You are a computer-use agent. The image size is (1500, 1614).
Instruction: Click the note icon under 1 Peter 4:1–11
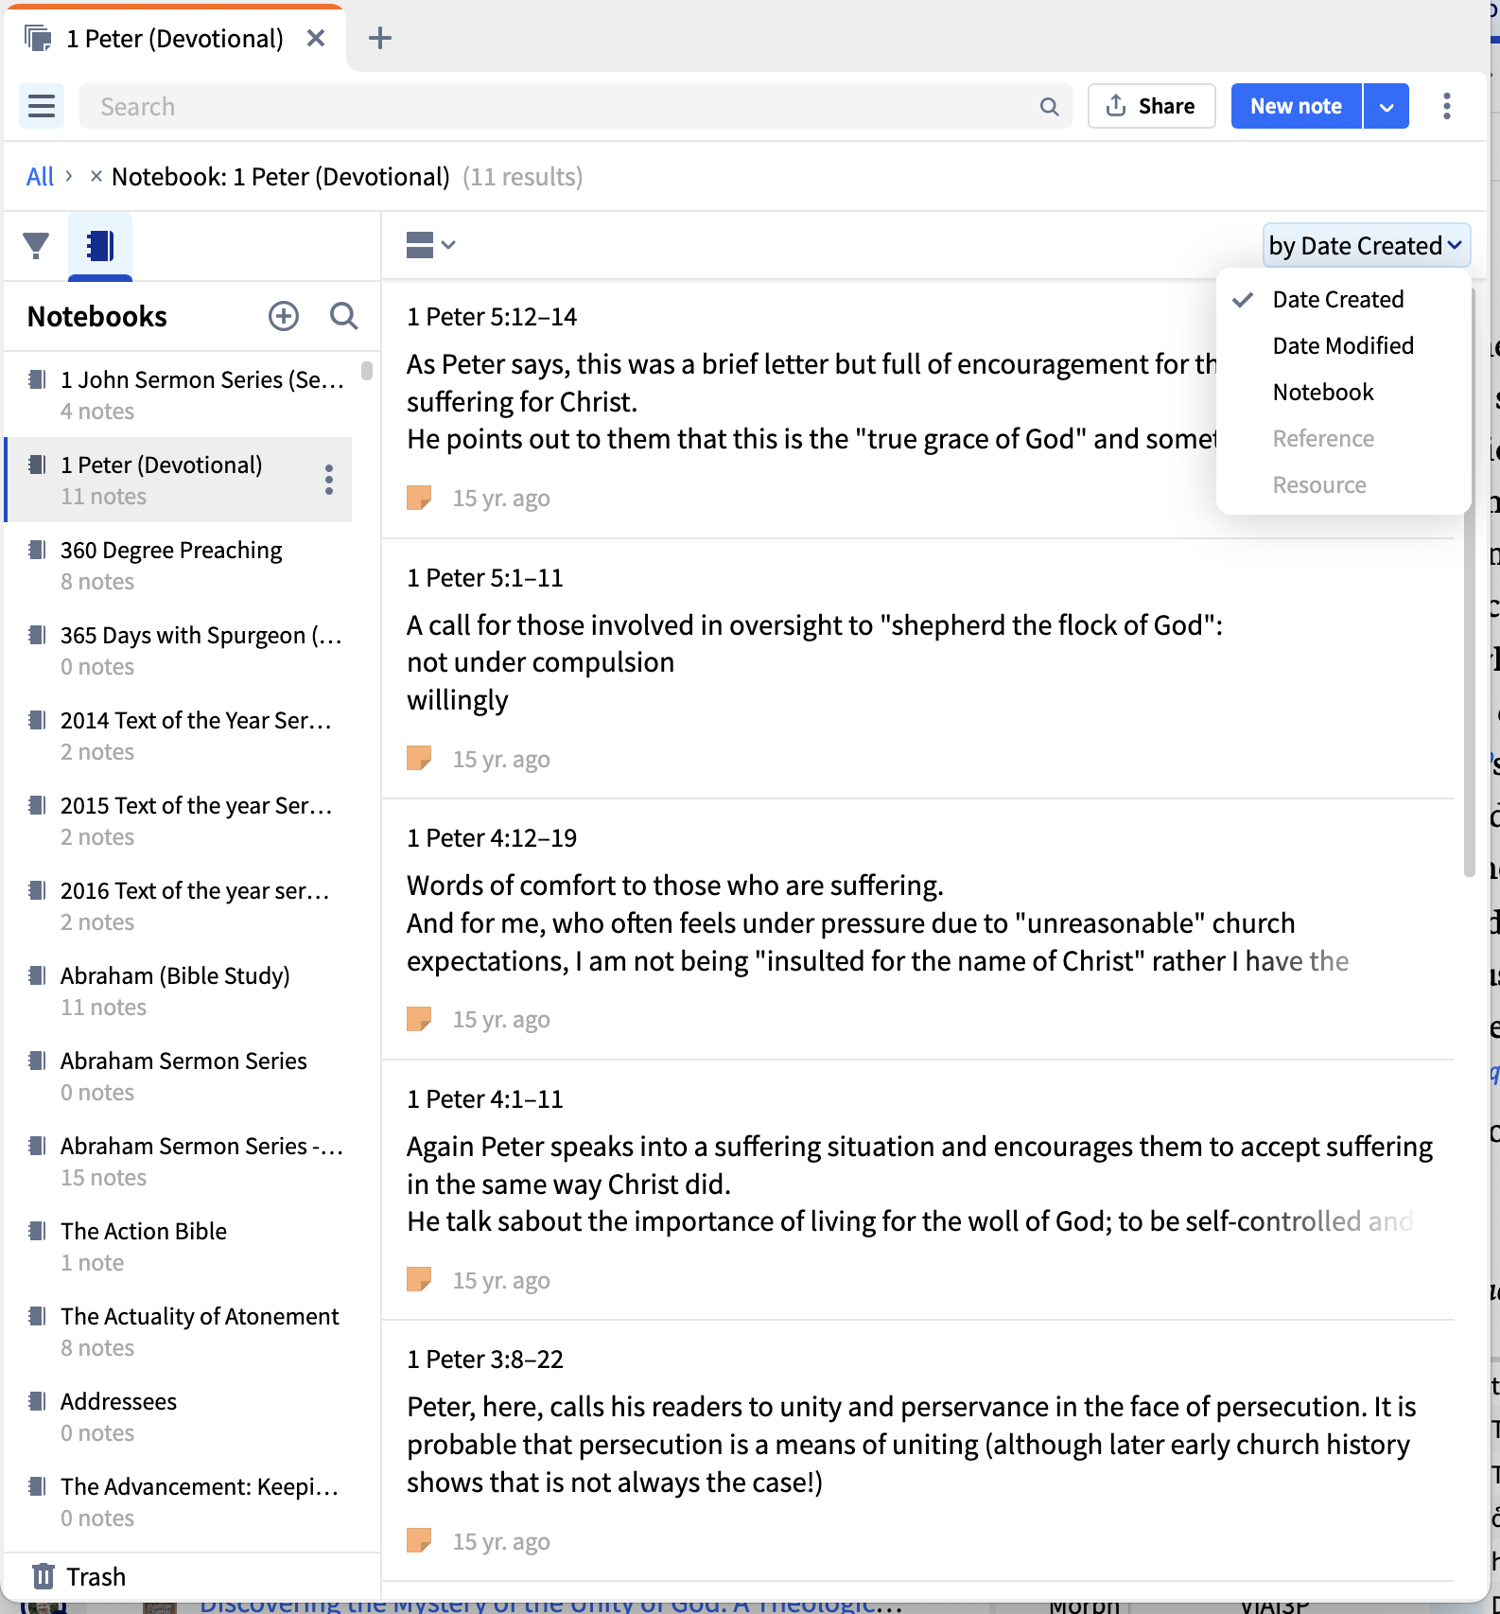pyautogui.click(x=419, y=1280)
